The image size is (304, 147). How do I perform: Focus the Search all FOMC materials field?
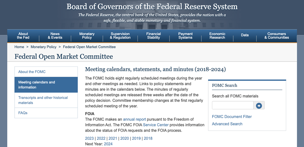point(232,105)
